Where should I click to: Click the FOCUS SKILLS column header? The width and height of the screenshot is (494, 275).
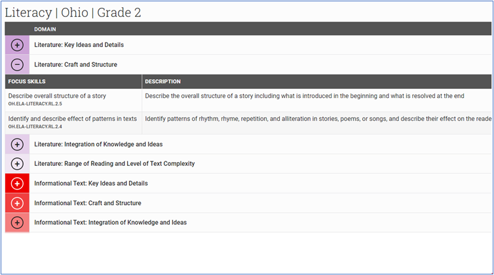(27, 82)
